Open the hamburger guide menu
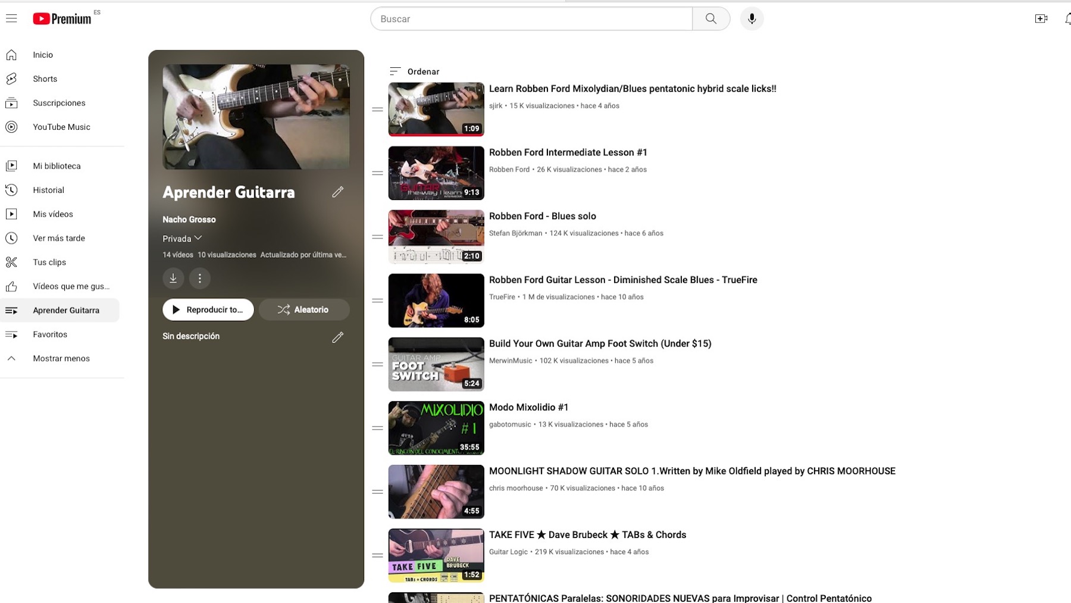1071x603 pixels. click(11, 18)
